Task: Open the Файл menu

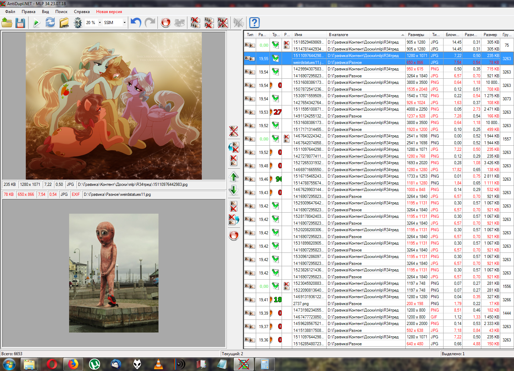Action: [x=10, y=12]
